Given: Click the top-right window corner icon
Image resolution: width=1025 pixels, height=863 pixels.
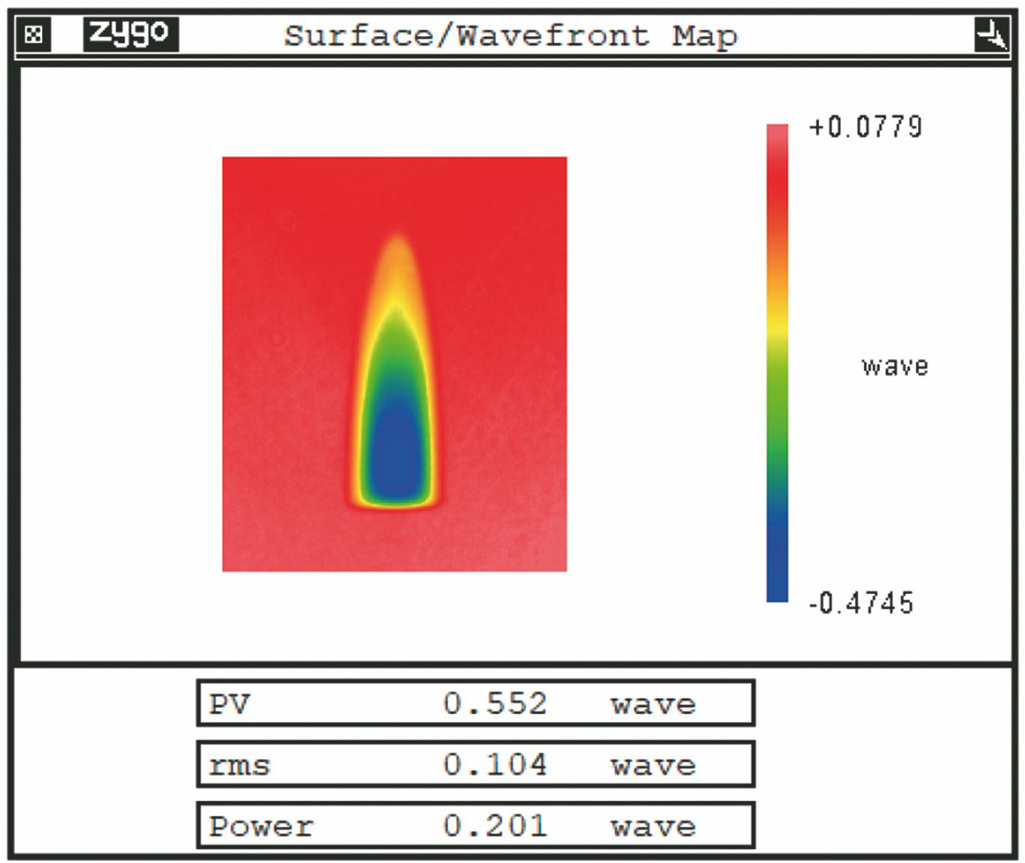Looking at the screenshot, I should point(991,34).
